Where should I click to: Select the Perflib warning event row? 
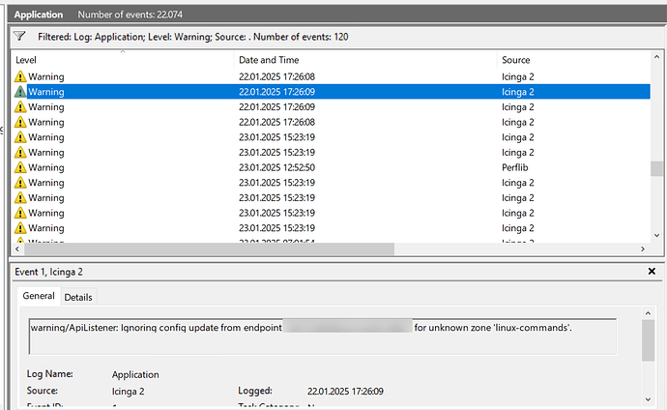pyautogui.click(x=332, y=167)
